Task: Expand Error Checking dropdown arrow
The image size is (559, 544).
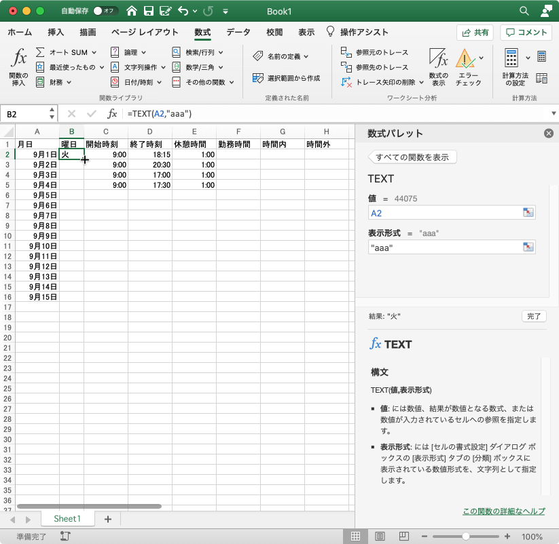Action: pos(482,58)
